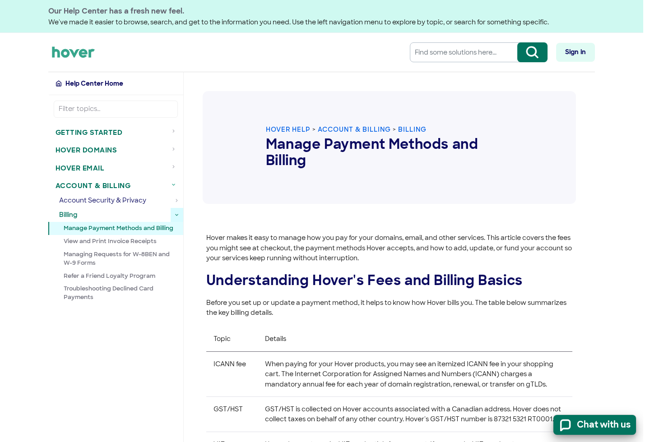Focus the Filter topics field
The width and height of the screenshot is (650, 442).
(x=116, y=109)
